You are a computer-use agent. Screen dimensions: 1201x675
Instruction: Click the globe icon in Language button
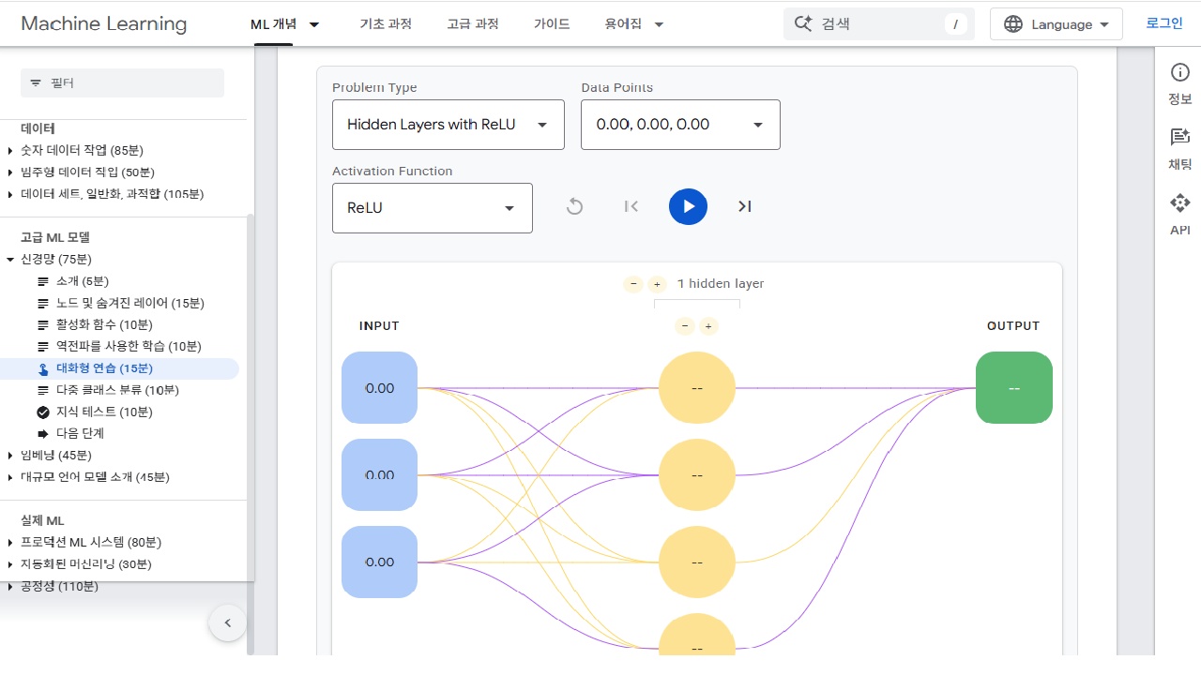pos(1013,24)
